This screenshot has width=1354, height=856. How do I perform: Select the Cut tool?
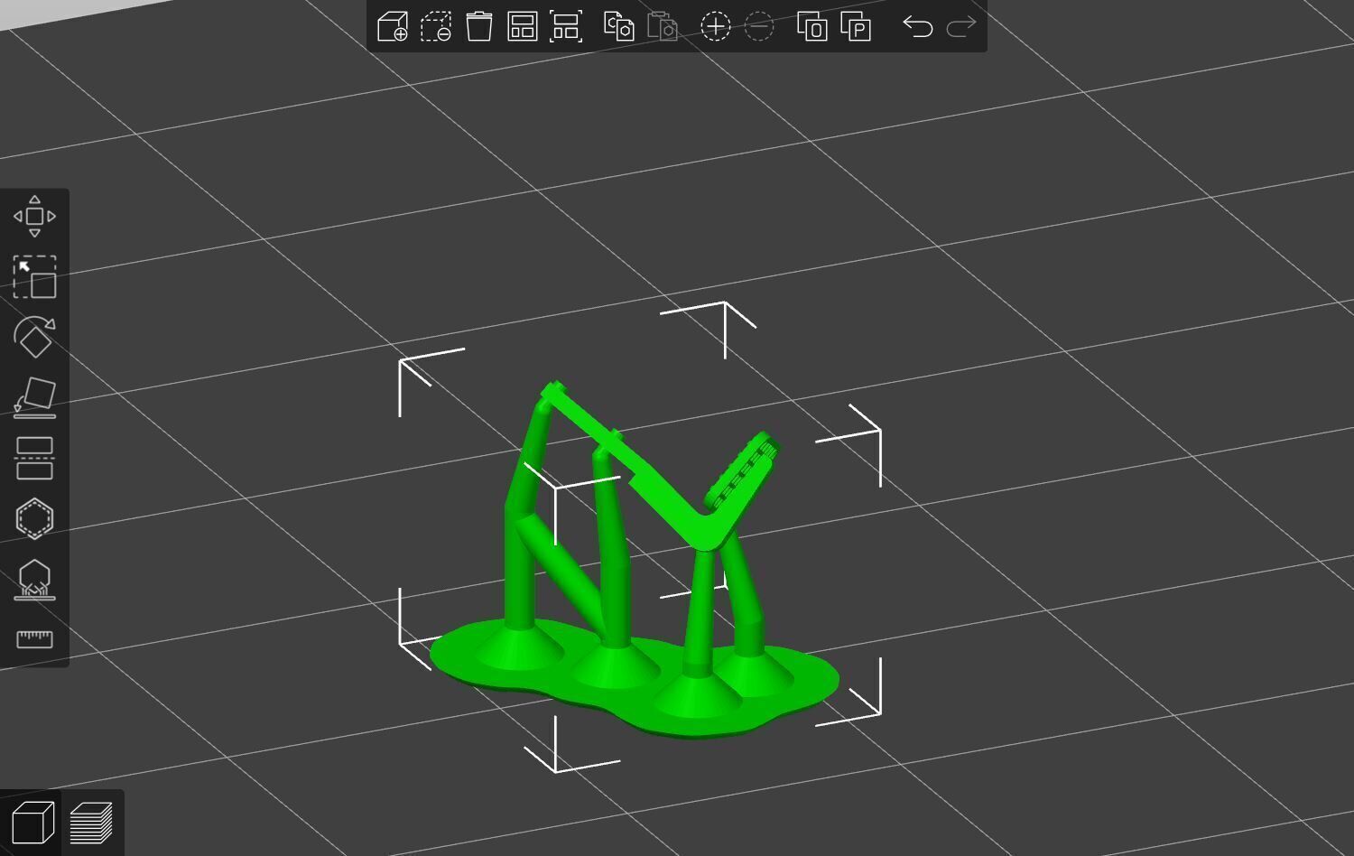click(x=34, y=458)
